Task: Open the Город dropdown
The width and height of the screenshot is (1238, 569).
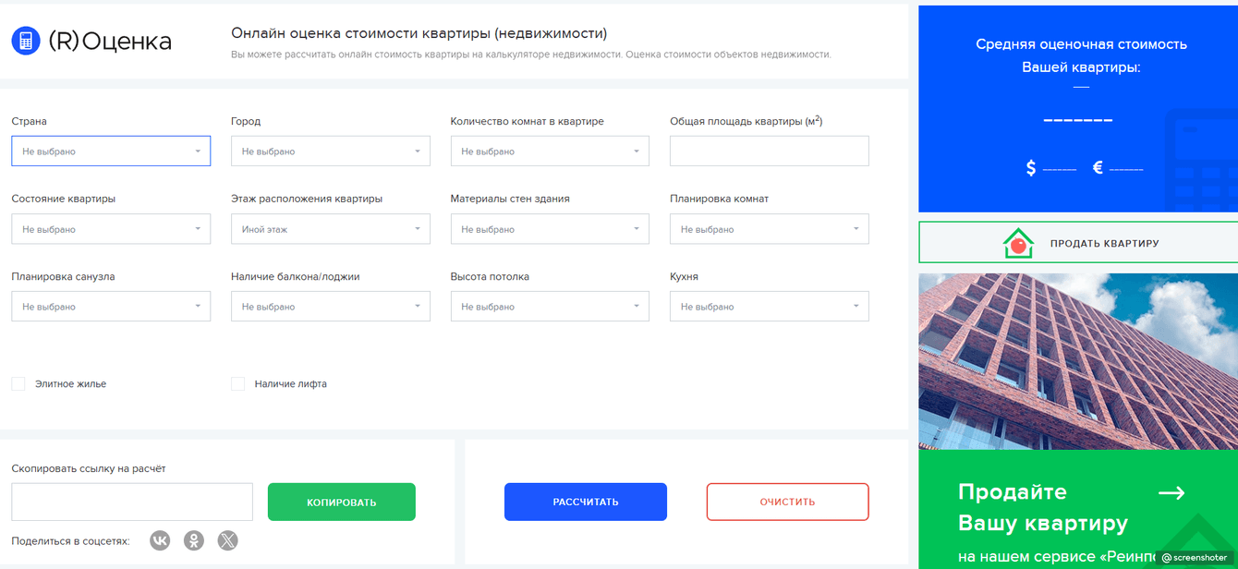Action: (331, 151)
